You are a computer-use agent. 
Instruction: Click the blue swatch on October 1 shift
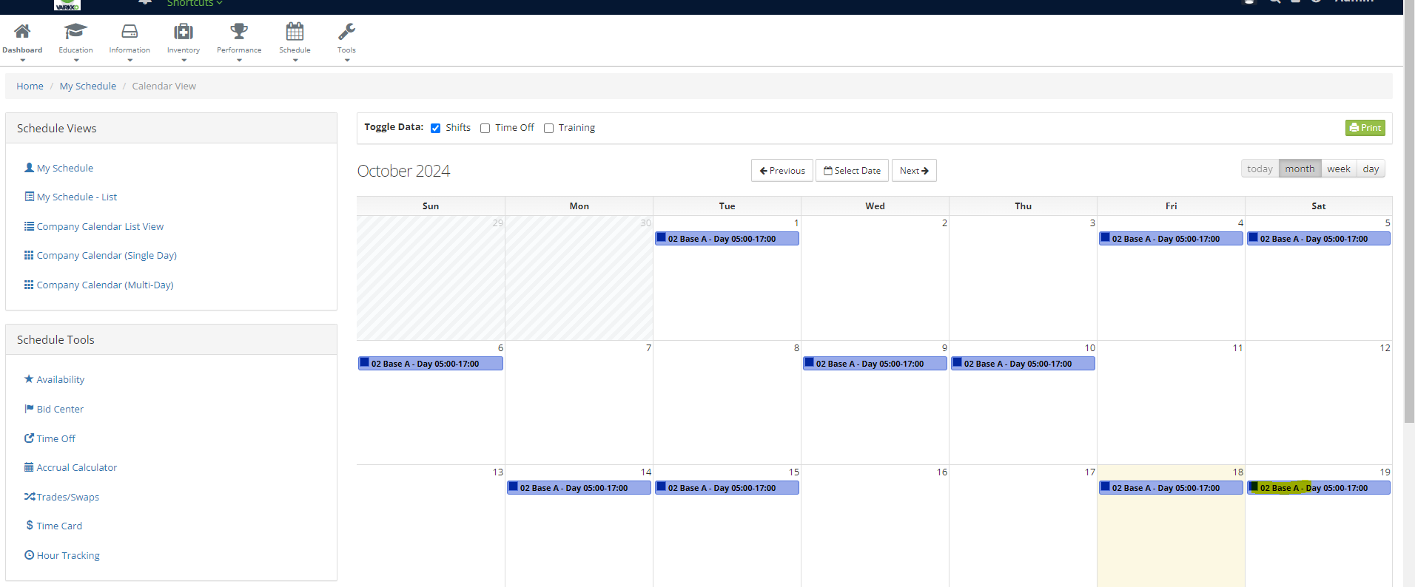point(662,238)
